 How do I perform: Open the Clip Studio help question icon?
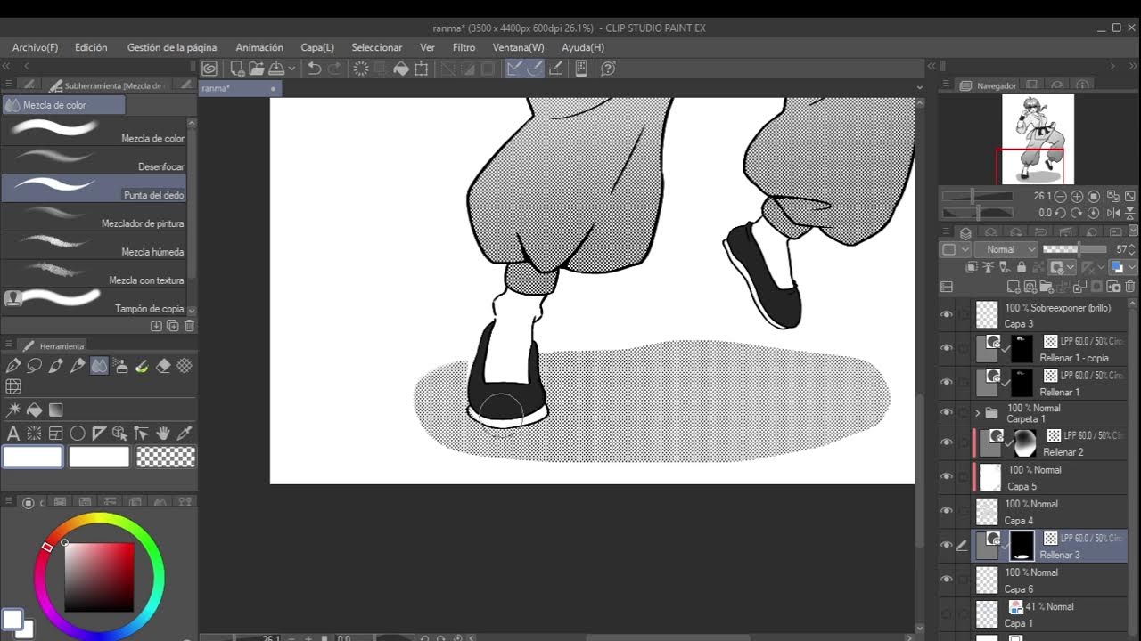[608, 69]
